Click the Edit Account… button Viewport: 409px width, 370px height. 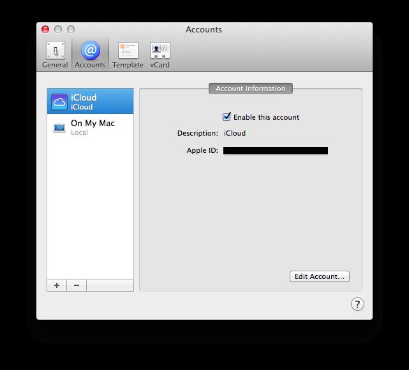coord(320,276)
